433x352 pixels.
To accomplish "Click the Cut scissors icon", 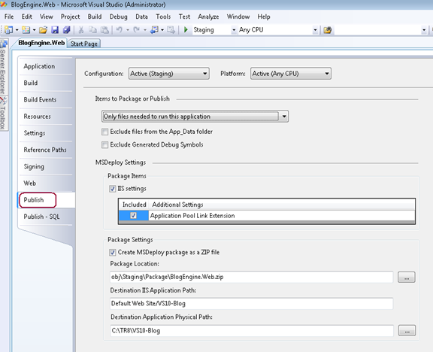I will [x=81, y=30].
